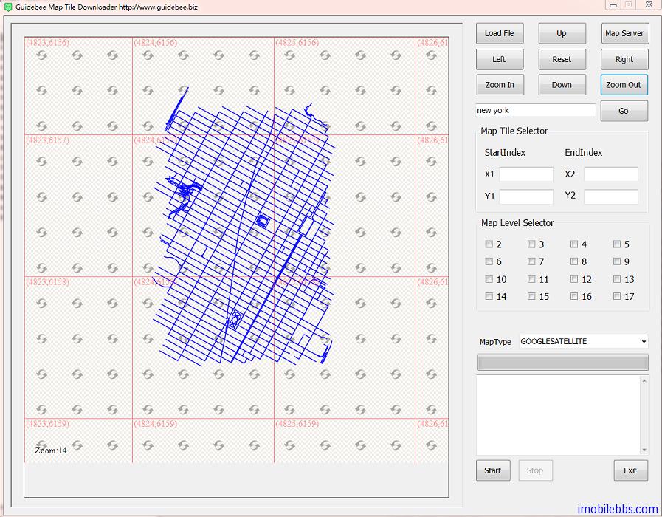Screen dimensions: 662x517
Task: Click the Load File button
Action: [500, 33]
